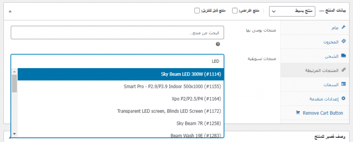Tick the downloadable product checkbox منتج قابل للتنزيل
Screen dimensions: 353x142
[x=197, y=11]
